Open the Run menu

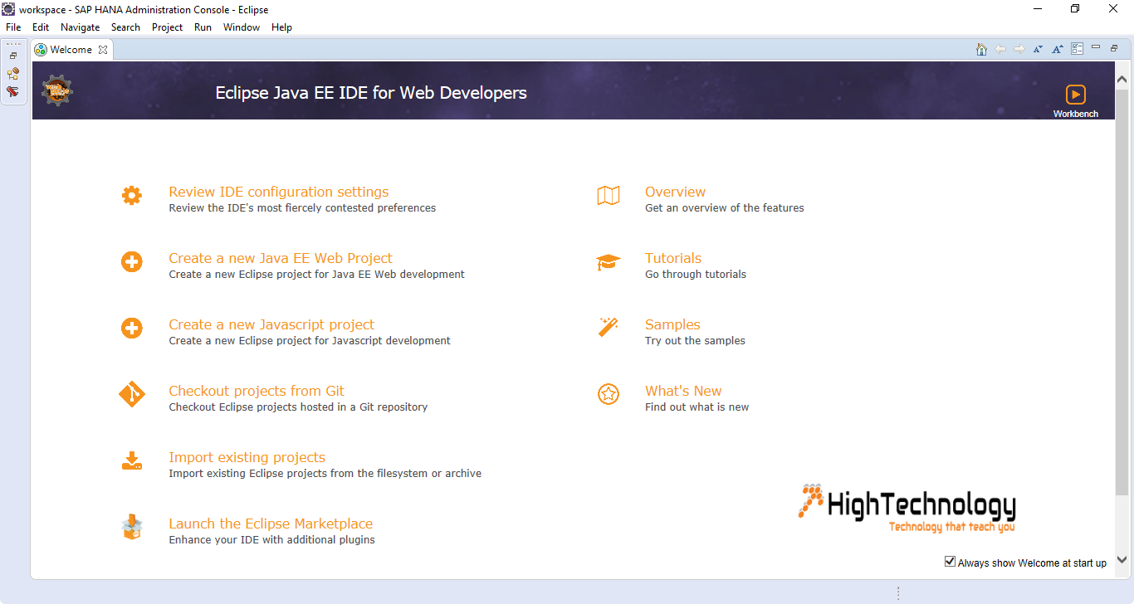(x=203, y=27)
